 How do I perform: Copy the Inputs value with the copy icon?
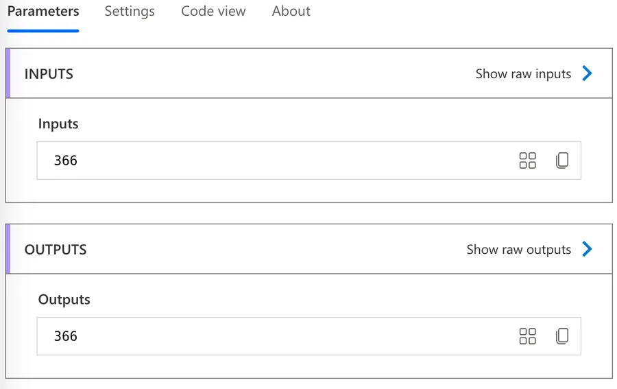pyautogui.click(x=562, y=161)
